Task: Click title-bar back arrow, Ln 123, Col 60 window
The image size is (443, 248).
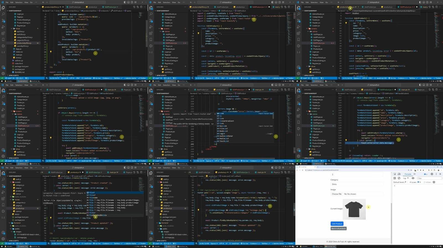Action: pos(43,85)
